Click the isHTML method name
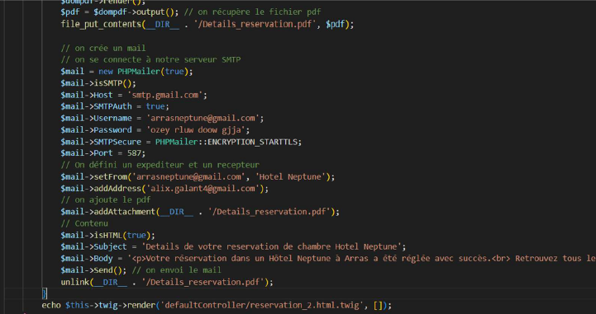The width and height of the screenshot is (596, 314). click(107, 235)
